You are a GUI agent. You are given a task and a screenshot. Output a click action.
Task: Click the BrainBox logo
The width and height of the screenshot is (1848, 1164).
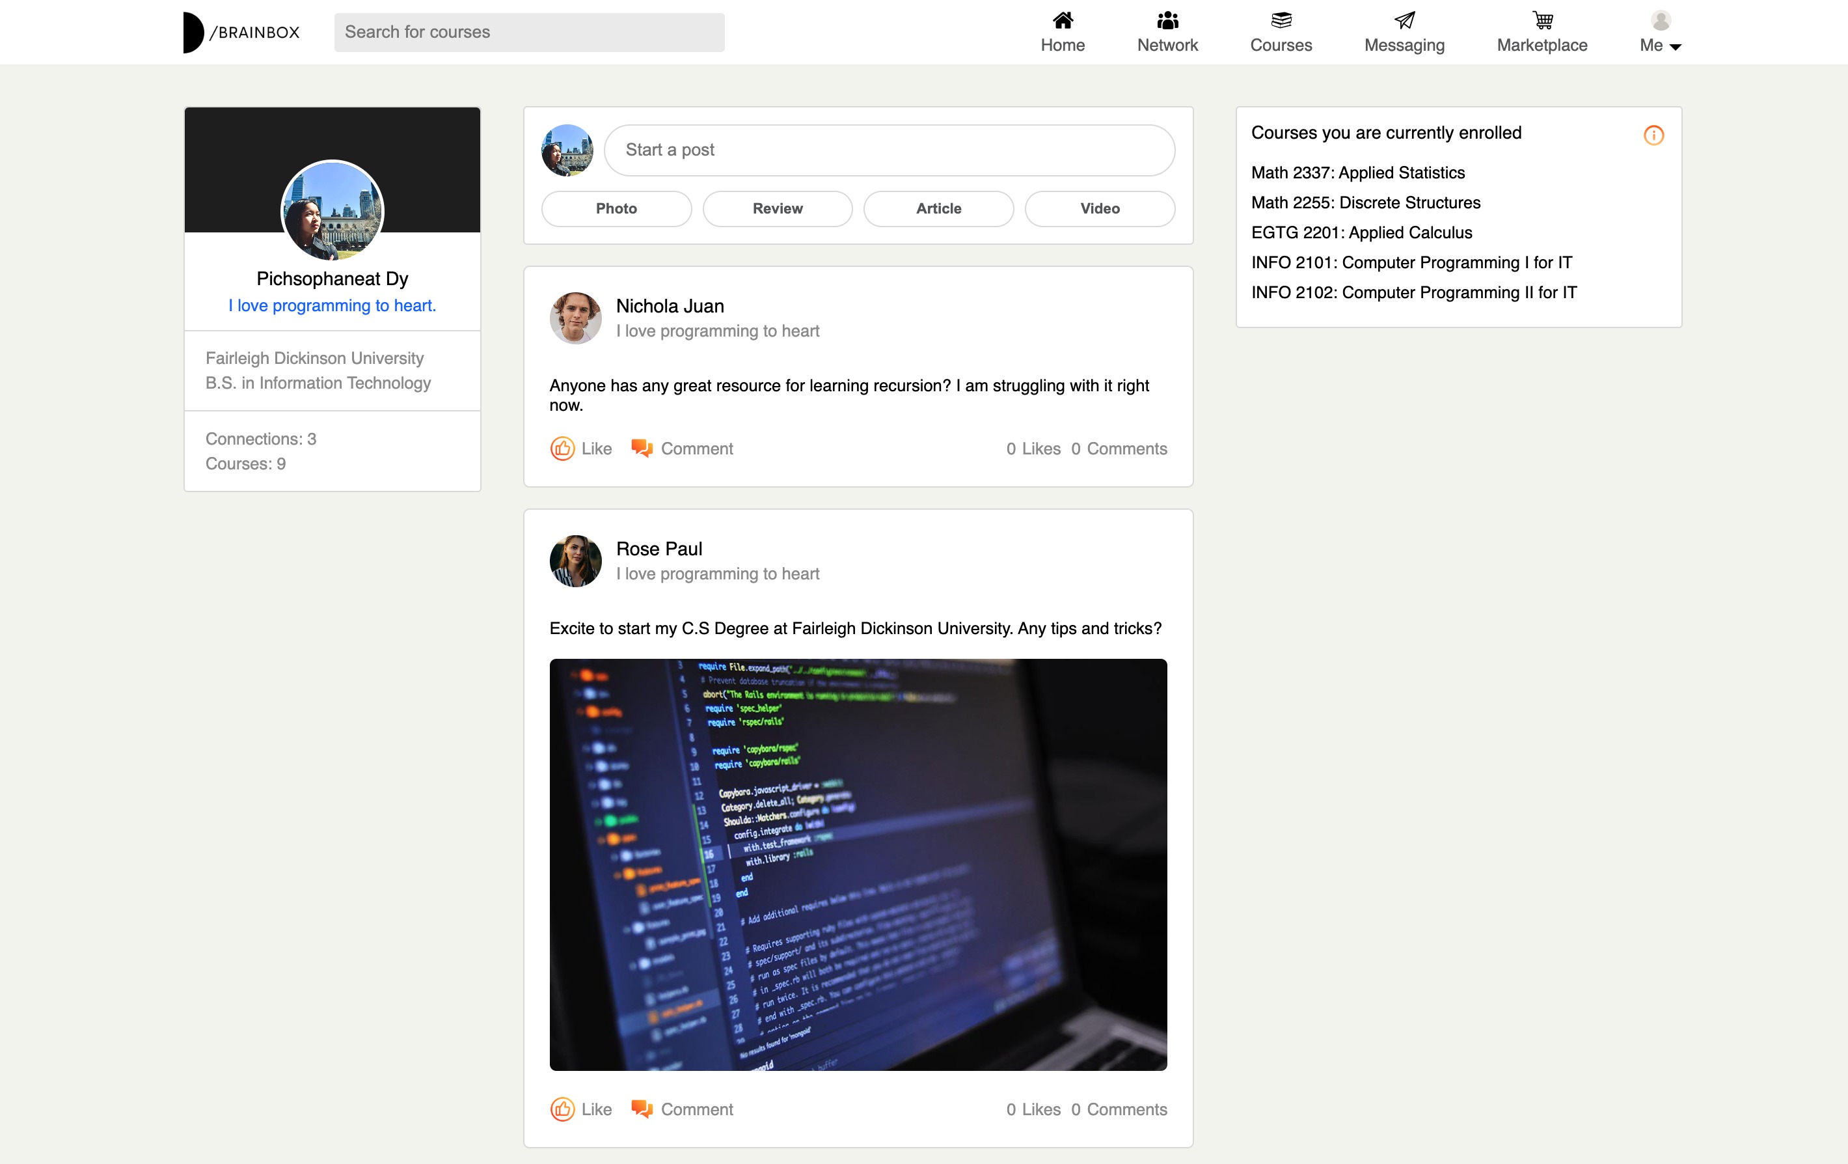coord(241,31)
